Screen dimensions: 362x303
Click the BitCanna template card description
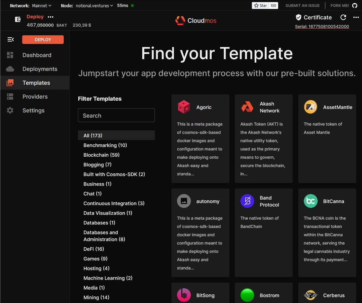[x=327, y=239]
